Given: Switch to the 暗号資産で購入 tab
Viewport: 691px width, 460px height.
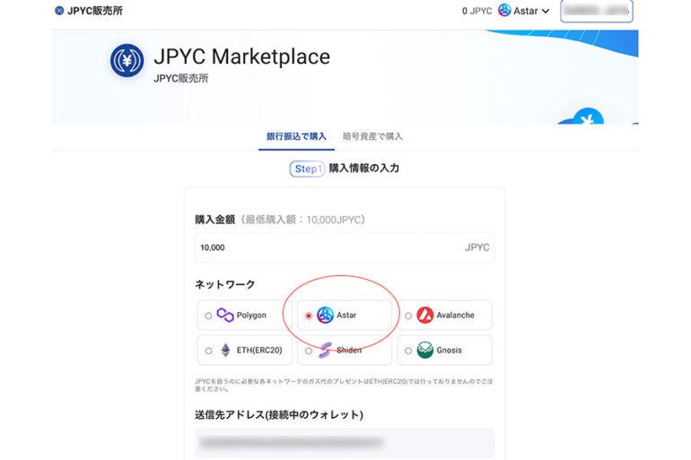Looking at the screenshot, I should tap(372, 136).
